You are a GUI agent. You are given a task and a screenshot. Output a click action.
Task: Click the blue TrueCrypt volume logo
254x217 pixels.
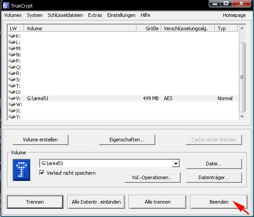(x=21, y=170)
